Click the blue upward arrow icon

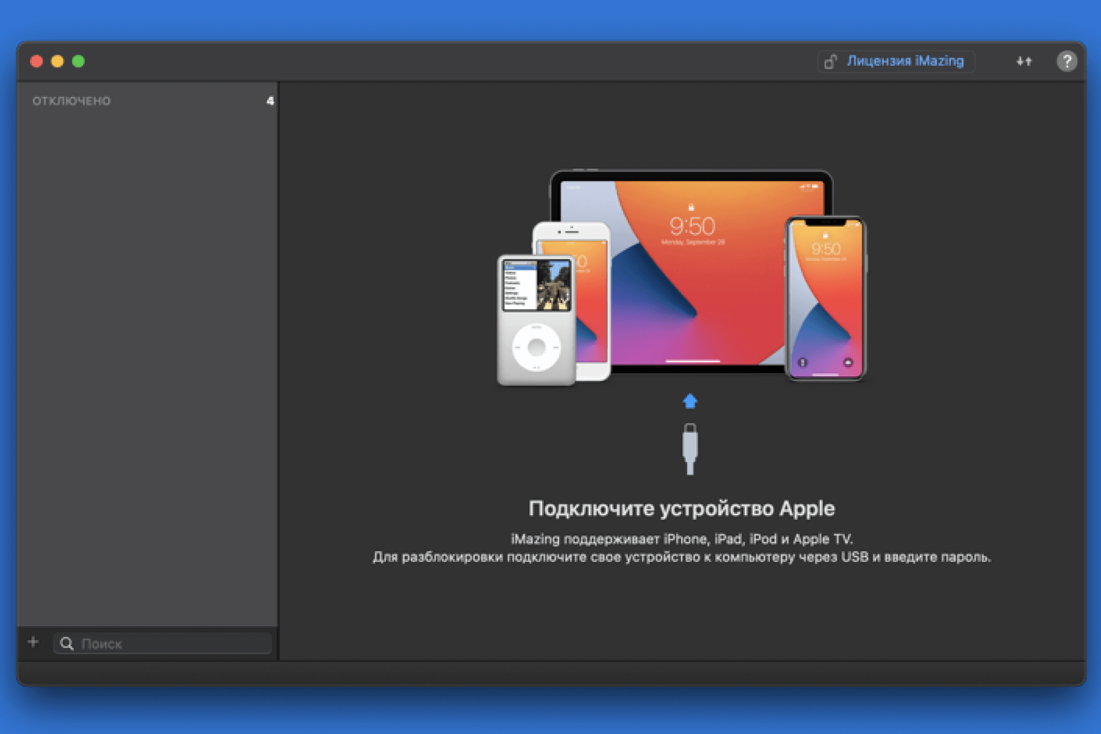click(690, 401)
